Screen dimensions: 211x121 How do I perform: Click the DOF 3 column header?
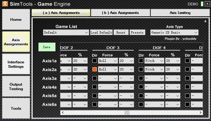coord(113,48)
